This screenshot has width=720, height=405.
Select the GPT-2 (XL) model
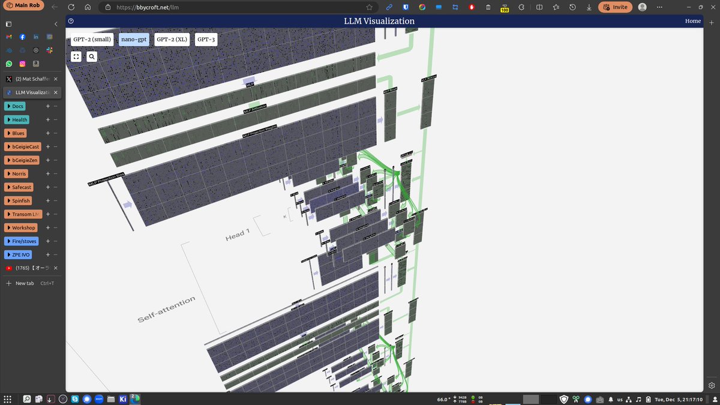pyautogui.click(x=172, y=40)
